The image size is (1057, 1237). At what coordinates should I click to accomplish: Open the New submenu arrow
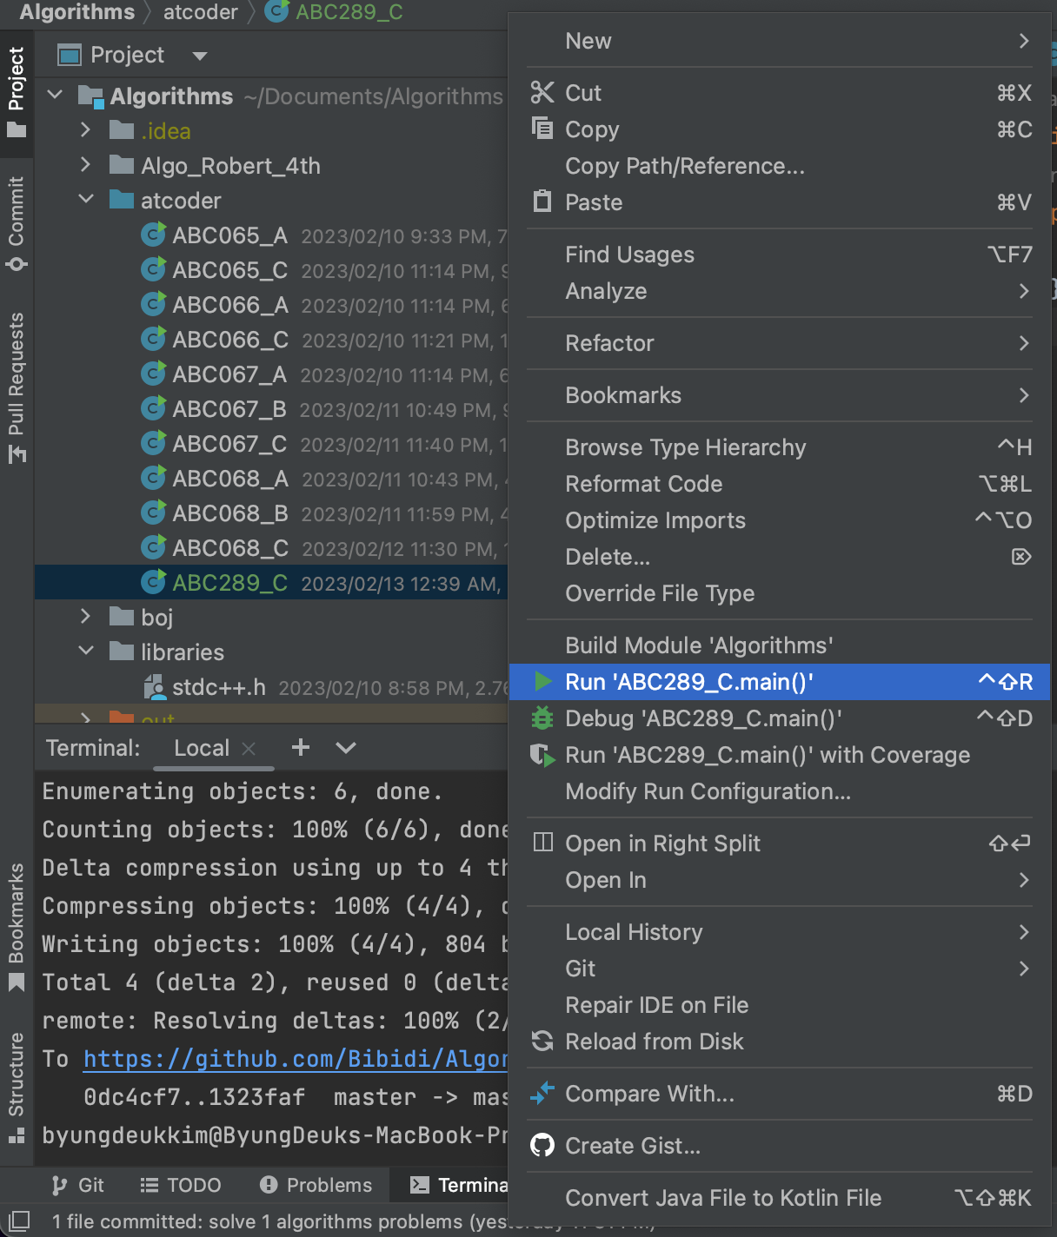[x=1024, y=41]
